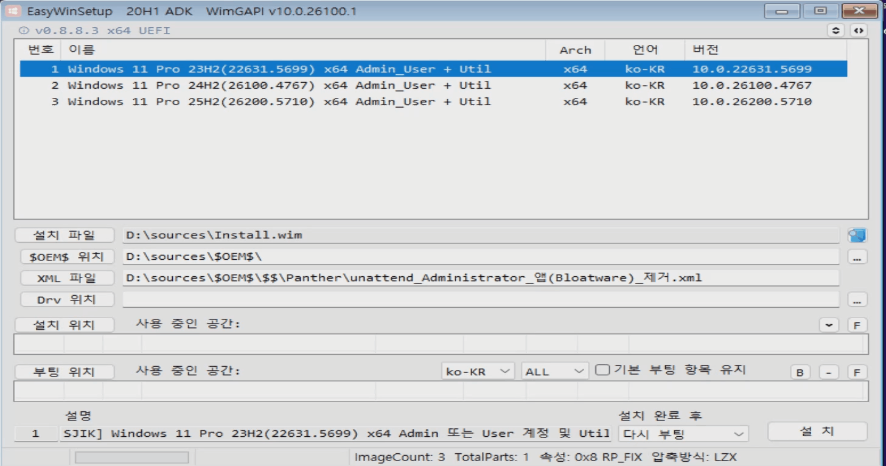Click version cell 10.0.26200.5710
The image size is (886, 466).
pos(752,102)
